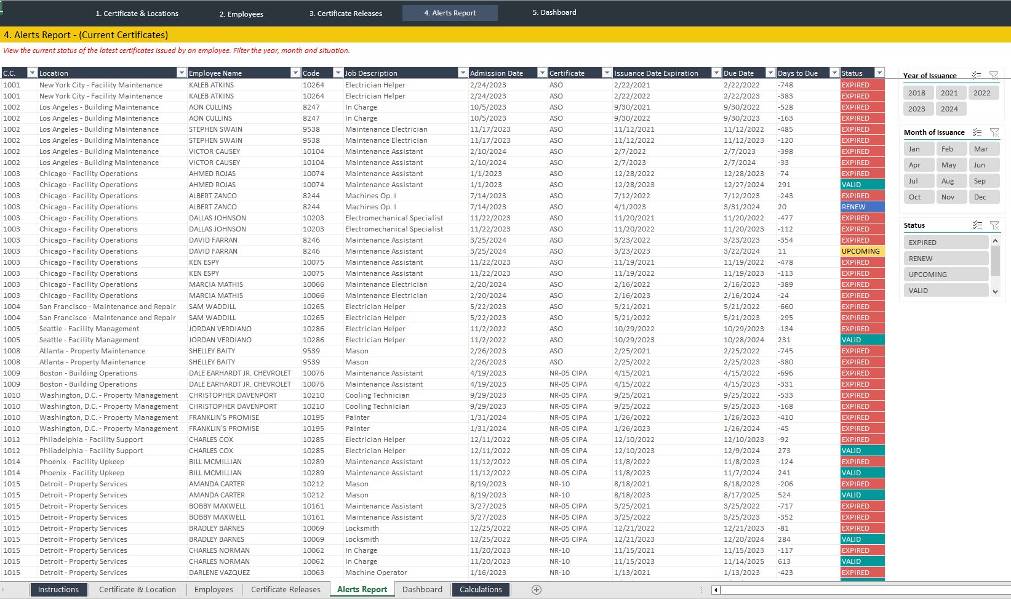This screenshot has width=1011, height=599.
Task: Open Due Date column filter dropdown
Action: click(x=770, y=73)
